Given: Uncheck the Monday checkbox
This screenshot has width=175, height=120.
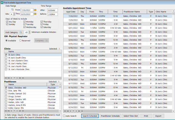Looking at the screenshot, I should pos(24,21).
